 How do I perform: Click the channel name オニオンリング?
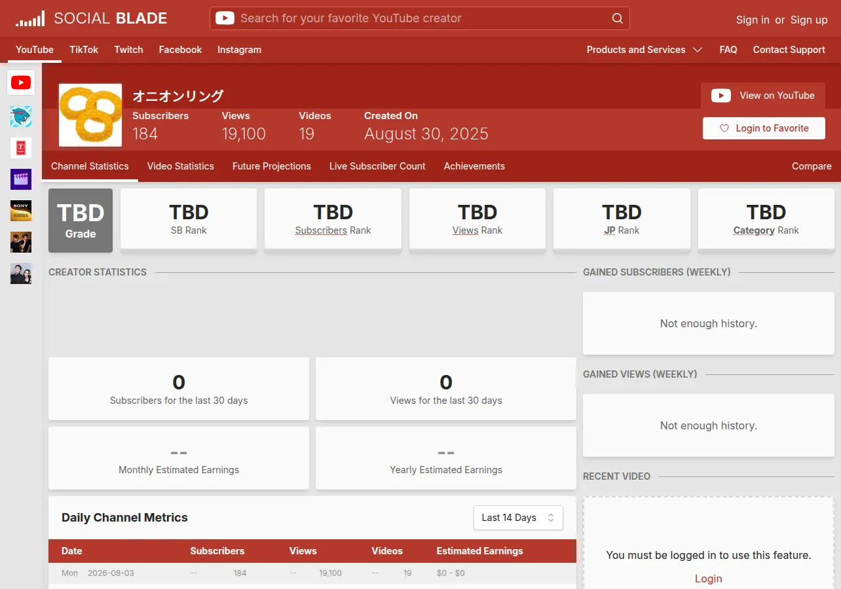(178, 96)
